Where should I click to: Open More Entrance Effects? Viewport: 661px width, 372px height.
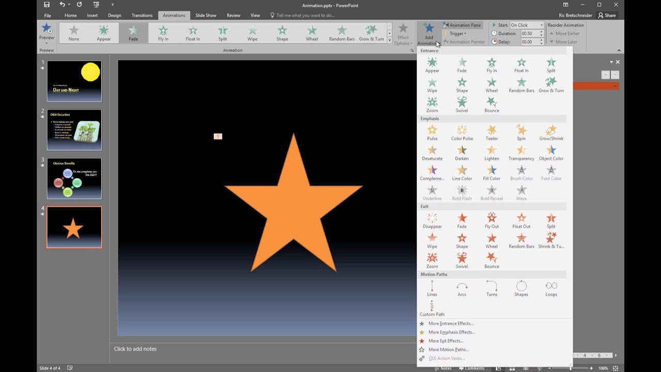pos(451,323)
